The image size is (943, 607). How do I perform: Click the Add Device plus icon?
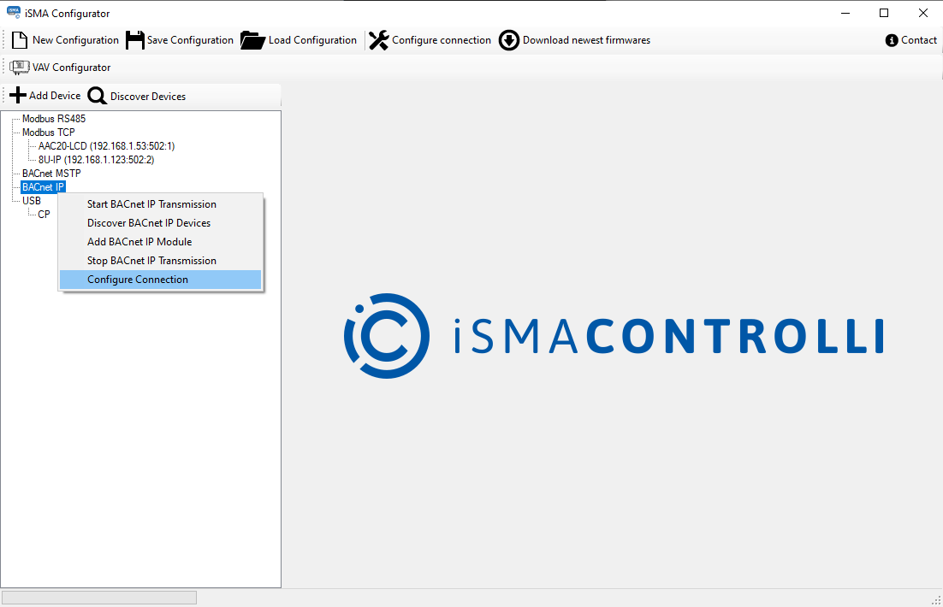18,96
